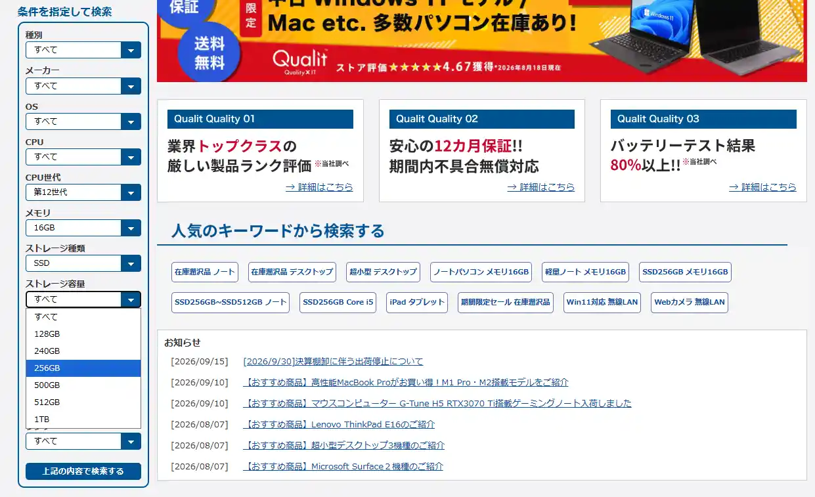Click 在庫潤沢品 デスクトップ keyword
This screenshot has width=815, height=497.
point(292,272)
